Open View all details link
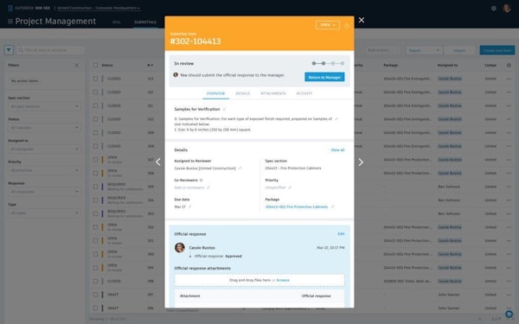The height and width of the screenshot is (324, 519). [337, 150]
